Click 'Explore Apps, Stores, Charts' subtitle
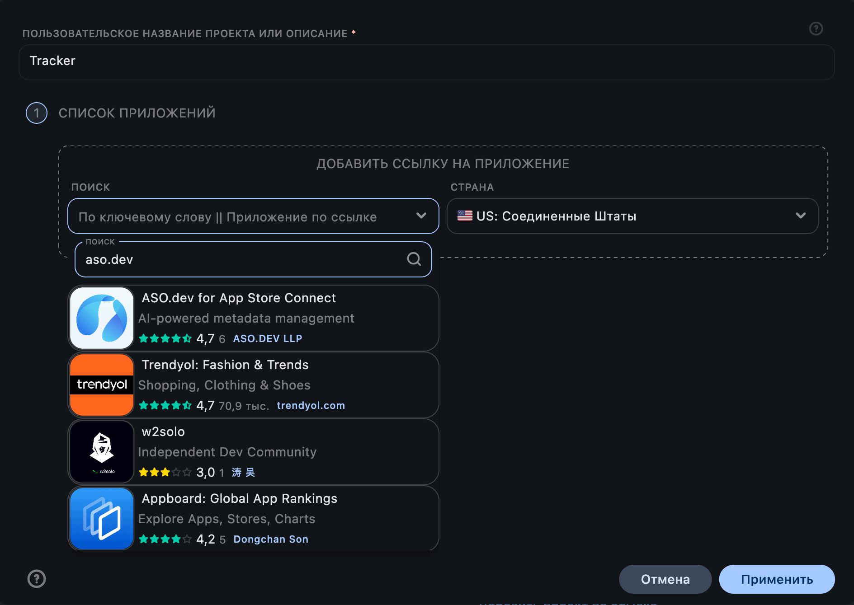 226,519
